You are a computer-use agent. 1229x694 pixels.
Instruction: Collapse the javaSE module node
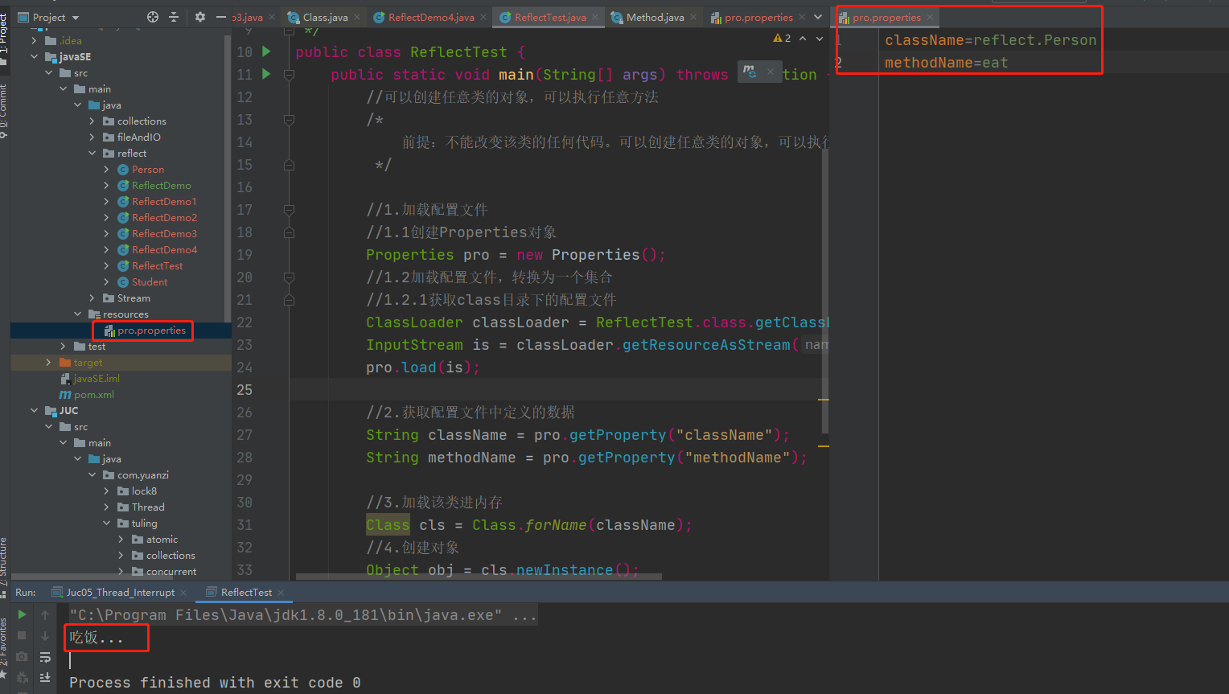pyautogui.click(x=34, y=56)
